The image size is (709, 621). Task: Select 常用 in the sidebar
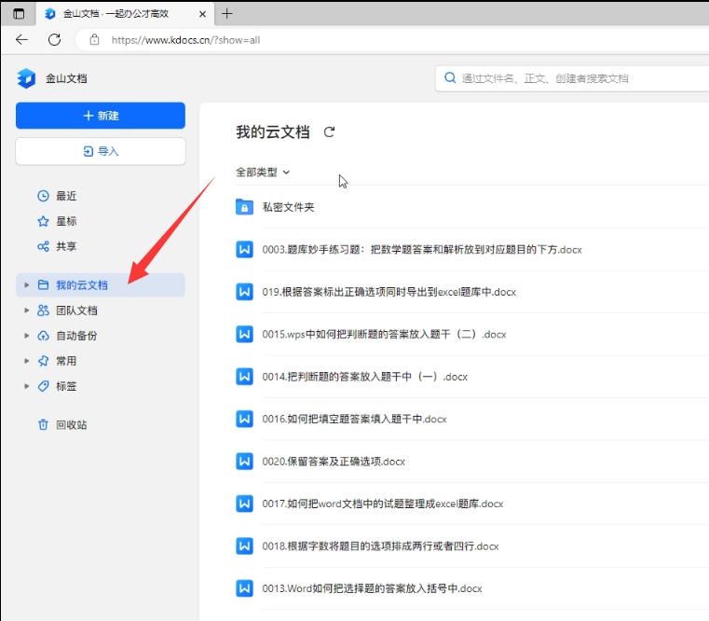click(66, 361)
